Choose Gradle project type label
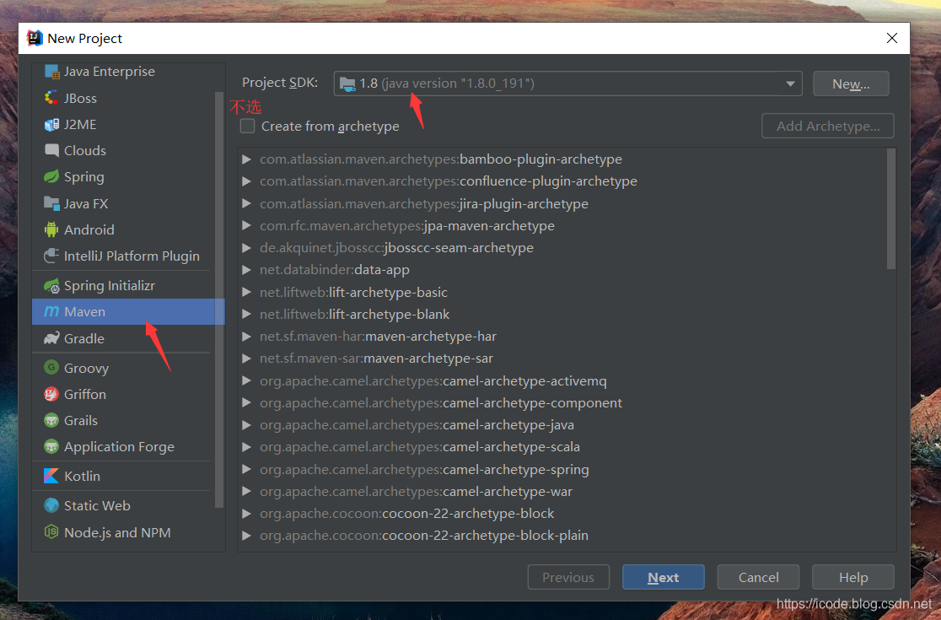 84,338
